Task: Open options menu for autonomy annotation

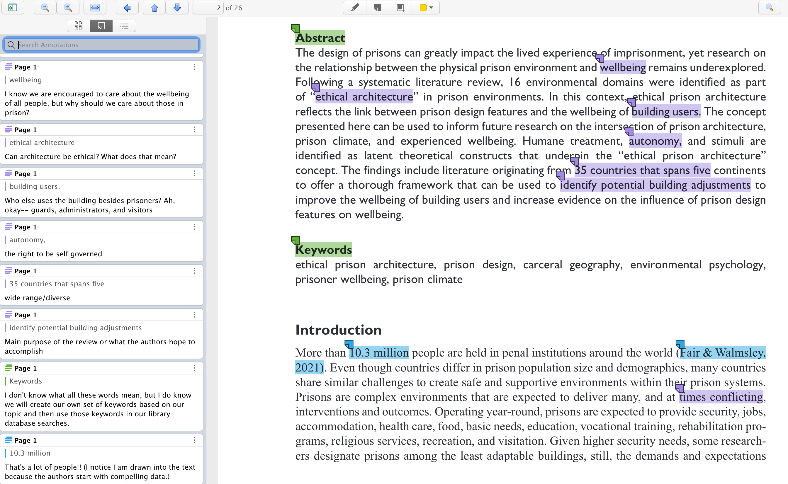Action: pos(195,227)
